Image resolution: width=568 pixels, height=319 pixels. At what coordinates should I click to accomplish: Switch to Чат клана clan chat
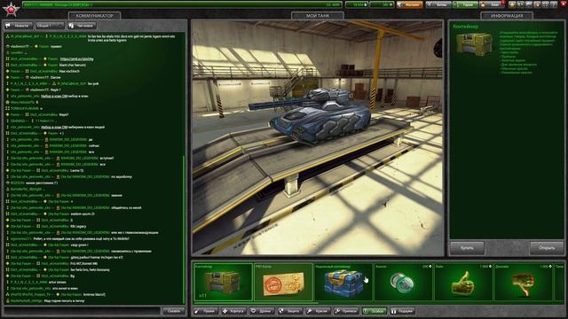[82, 26]
